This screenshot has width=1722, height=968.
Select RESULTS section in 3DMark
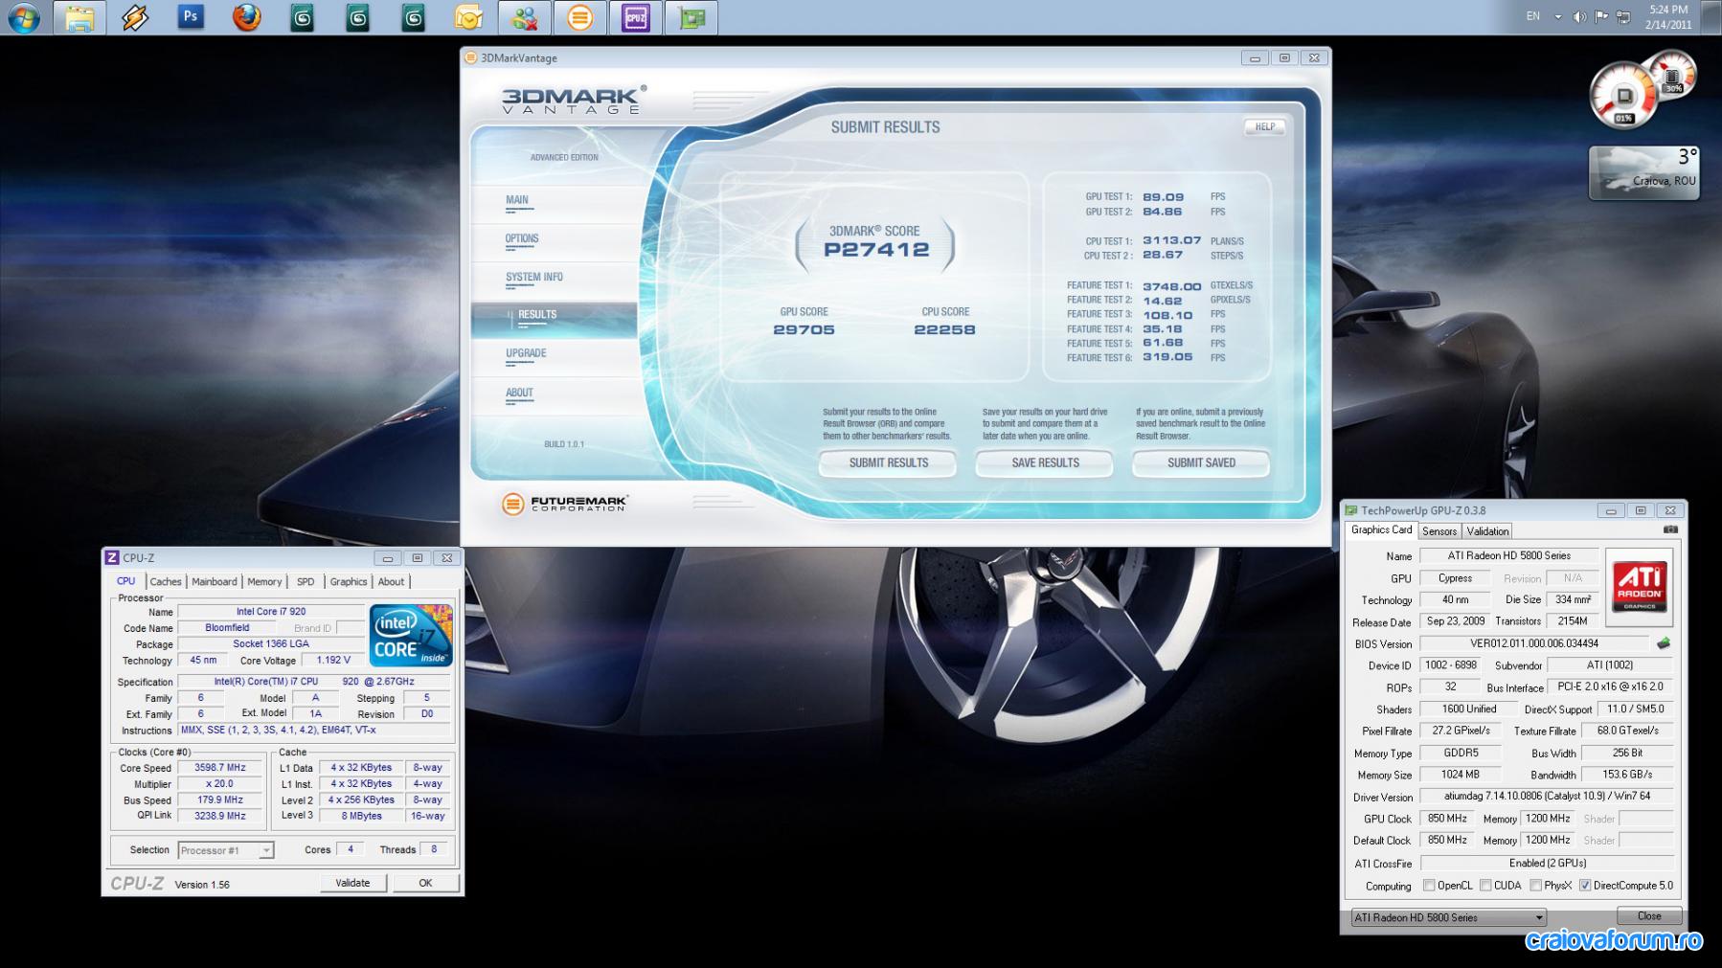pos(554,320)
